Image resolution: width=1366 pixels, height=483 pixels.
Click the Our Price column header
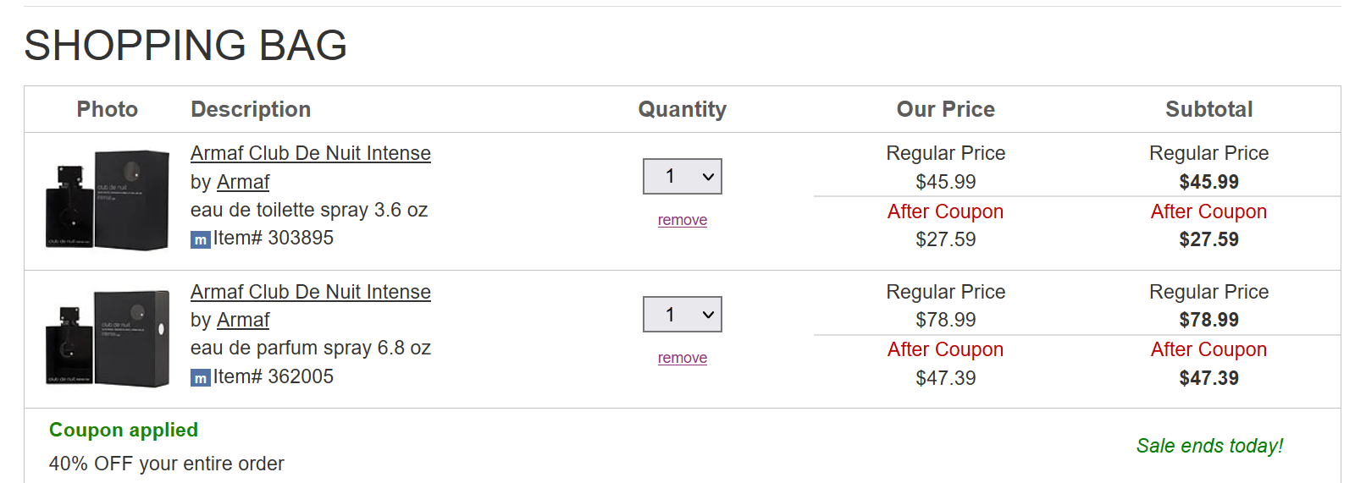pos(945,109)
